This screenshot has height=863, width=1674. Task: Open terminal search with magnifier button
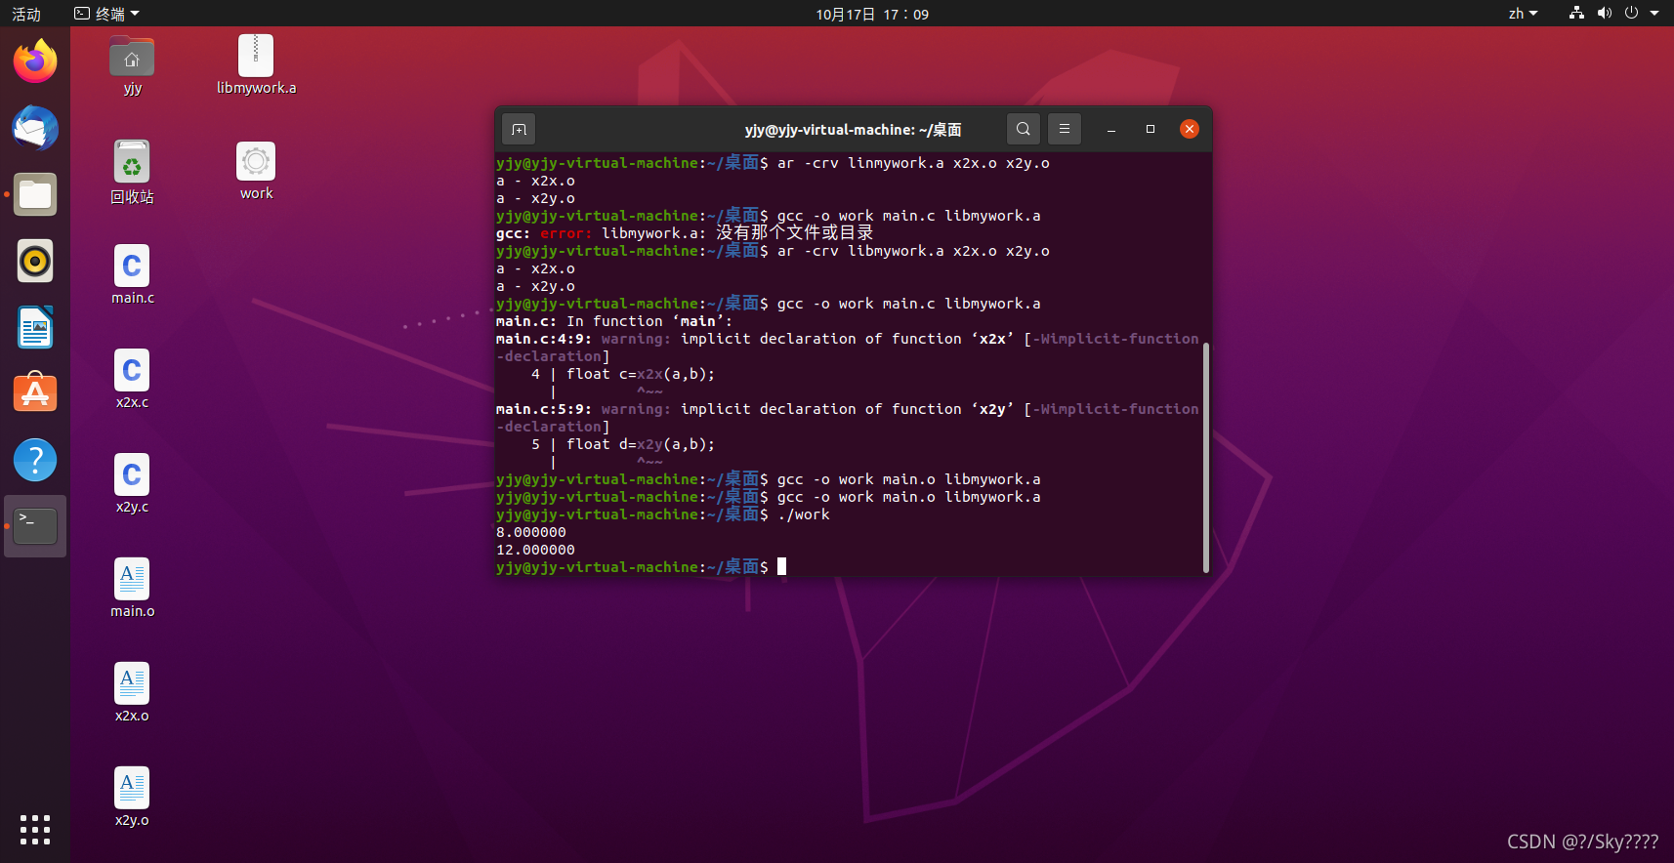tap(1023, 129)
